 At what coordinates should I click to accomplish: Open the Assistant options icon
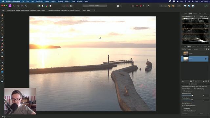point(148,6)
